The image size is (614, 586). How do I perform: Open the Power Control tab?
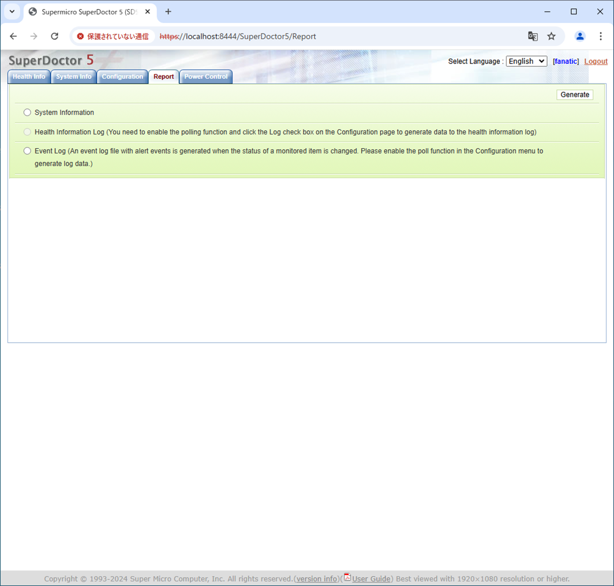coord(206,77)
